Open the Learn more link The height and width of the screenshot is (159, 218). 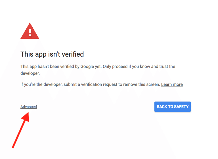[x=172, y=84]
